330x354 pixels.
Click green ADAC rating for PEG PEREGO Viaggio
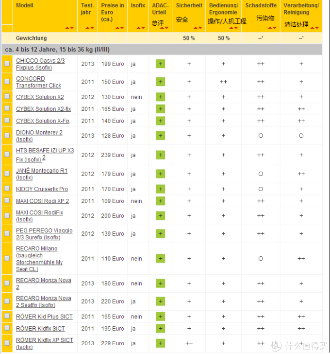161,234
